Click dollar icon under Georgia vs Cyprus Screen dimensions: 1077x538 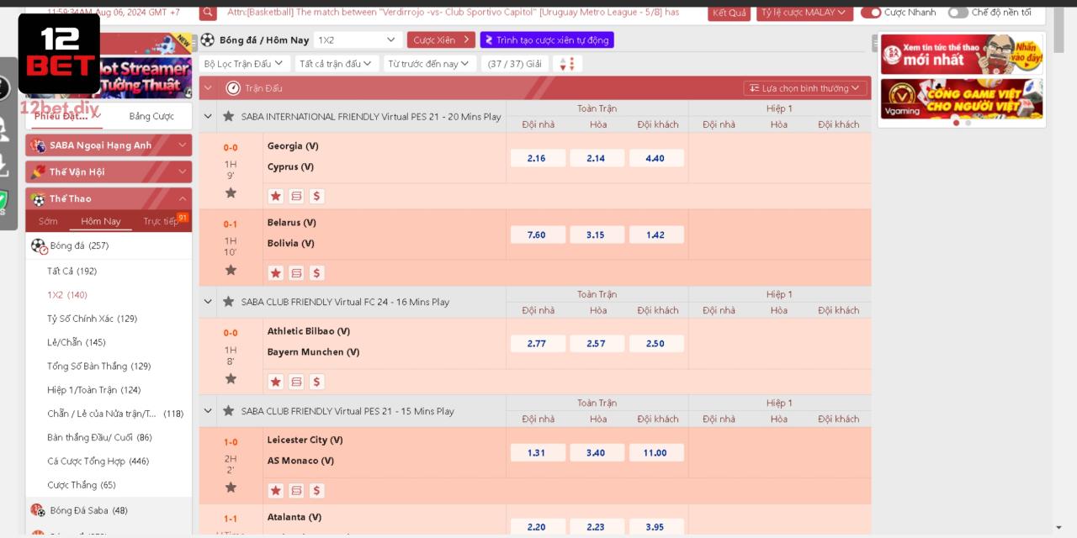[x=316, y=197]
